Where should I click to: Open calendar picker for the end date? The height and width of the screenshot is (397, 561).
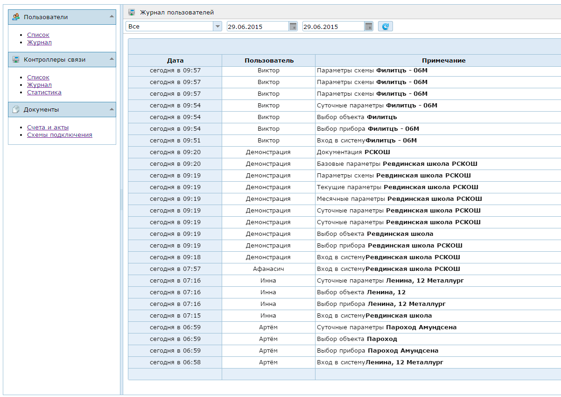[369, 27]
